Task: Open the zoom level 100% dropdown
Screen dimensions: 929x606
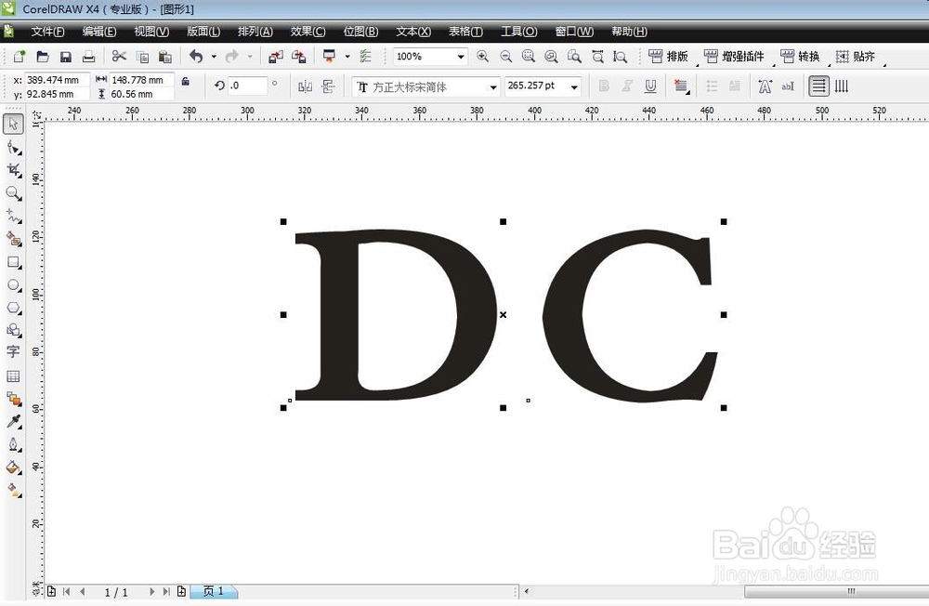Action: click(x=461, y=57)
